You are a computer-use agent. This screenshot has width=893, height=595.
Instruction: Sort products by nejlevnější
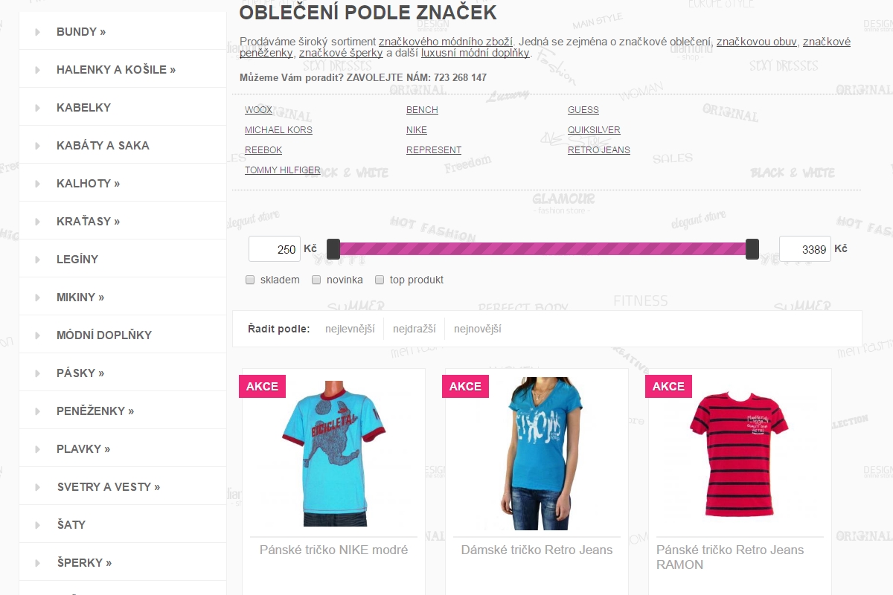pos(350,329)
